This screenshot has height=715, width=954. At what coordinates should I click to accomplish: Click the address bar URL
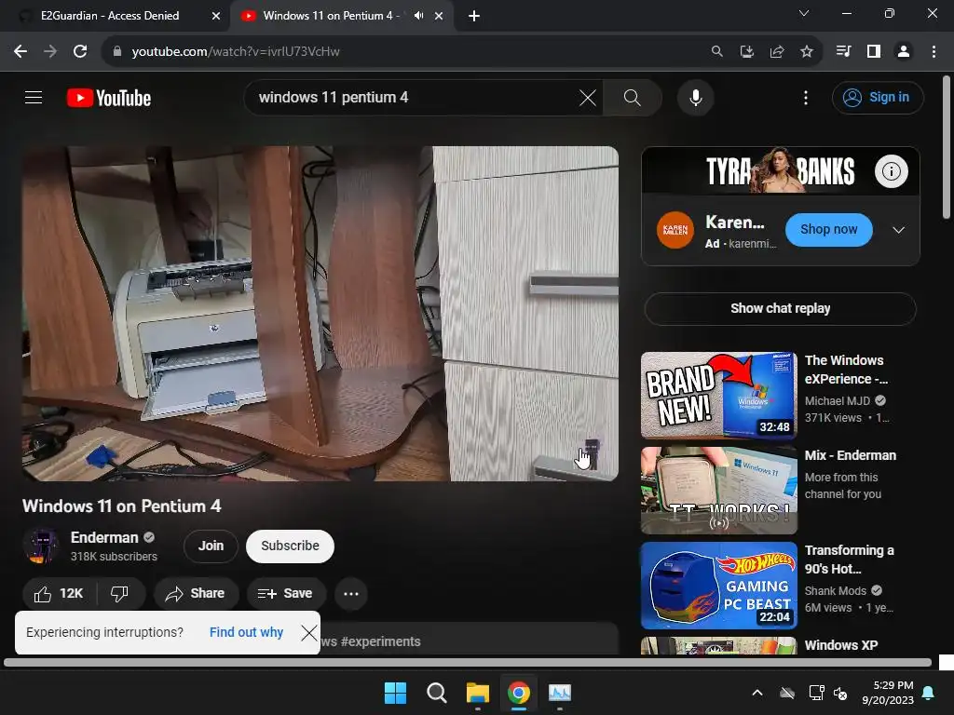point(236,52)
